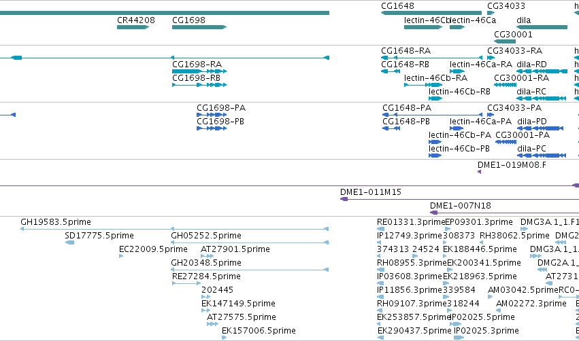Select the CG1698-RA transcript glyph
This screenshot has width=579, height=341.
tap(199, 71)
